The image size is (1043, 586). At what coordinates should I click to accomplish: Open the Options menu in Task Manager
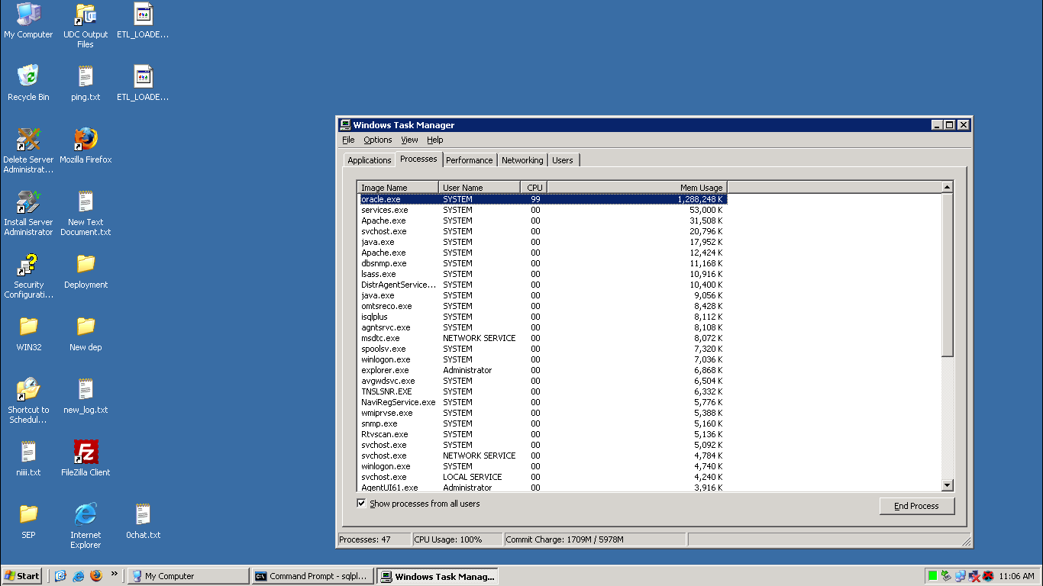[377, 140]
